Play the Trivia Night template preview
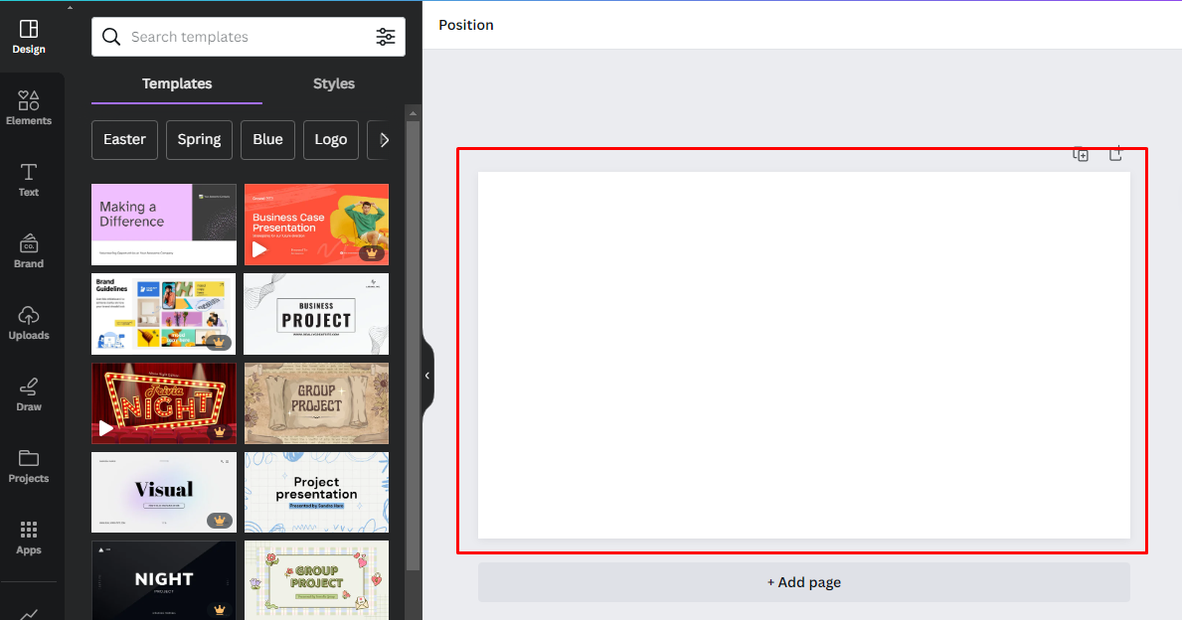This screenshot has height=620, width=1182. (x=106, y=428)
